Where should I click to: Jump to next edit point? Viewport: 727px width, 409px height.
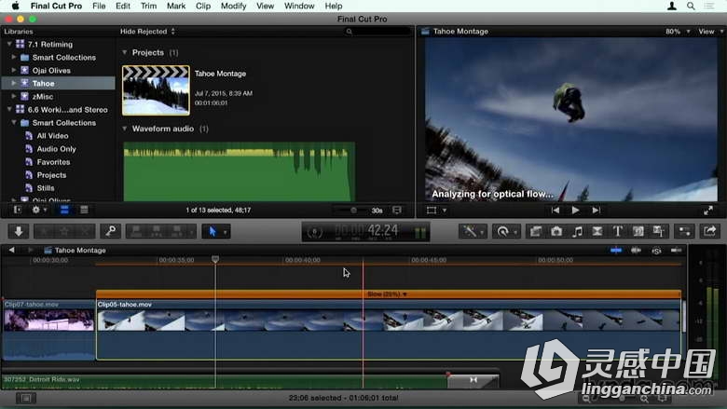point(597,211)
